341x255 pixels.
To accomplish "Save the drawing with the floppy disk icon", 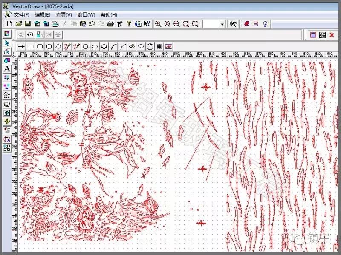I will [x=28, y=24].
